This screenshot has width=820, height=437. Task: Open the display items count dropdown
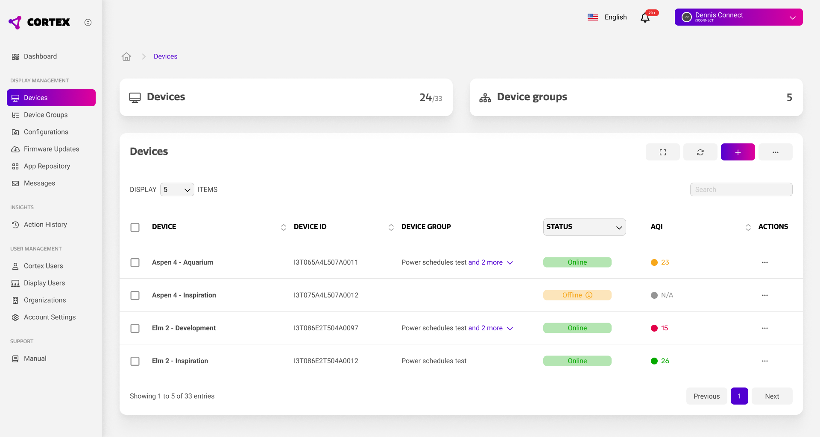[177, 189]
